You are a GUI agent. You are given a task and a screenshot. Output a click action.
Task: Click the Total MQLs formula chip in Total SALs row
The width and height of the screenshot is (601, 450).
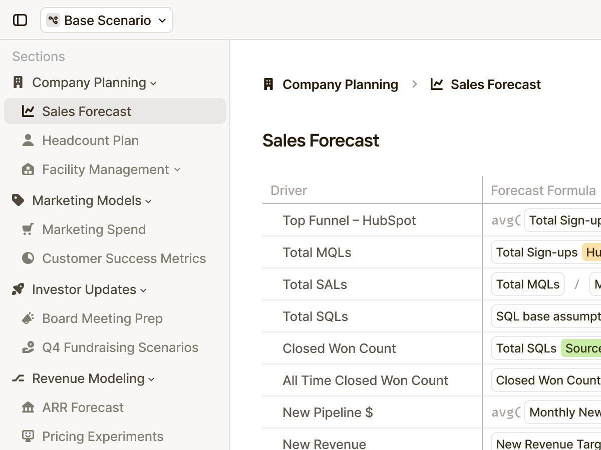(528, 284)
